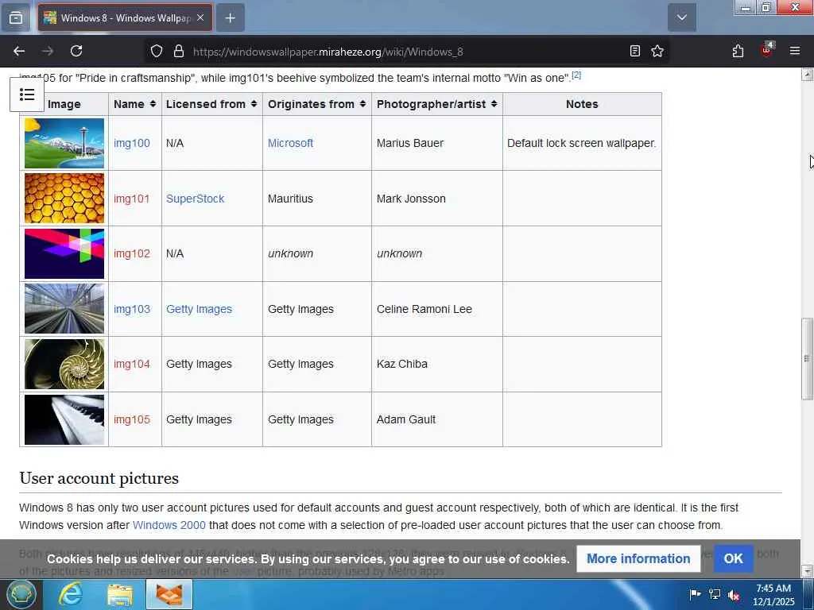Open the img105 piano keys thumbnail

pyautogui.click(x=64, y=419)
